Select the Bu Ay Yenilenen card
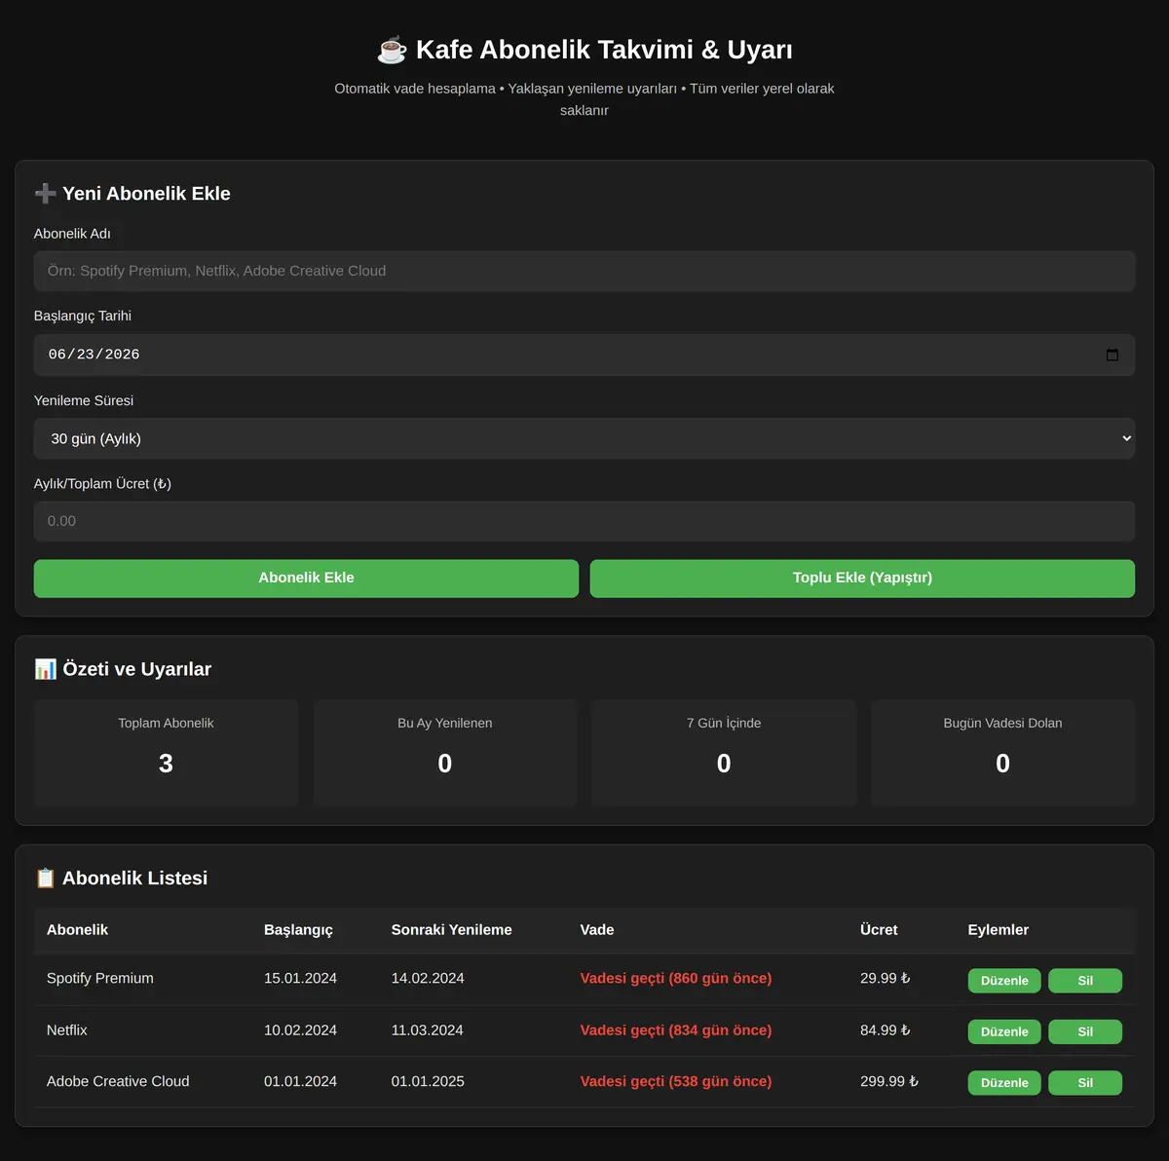 [x=445, y=752]
